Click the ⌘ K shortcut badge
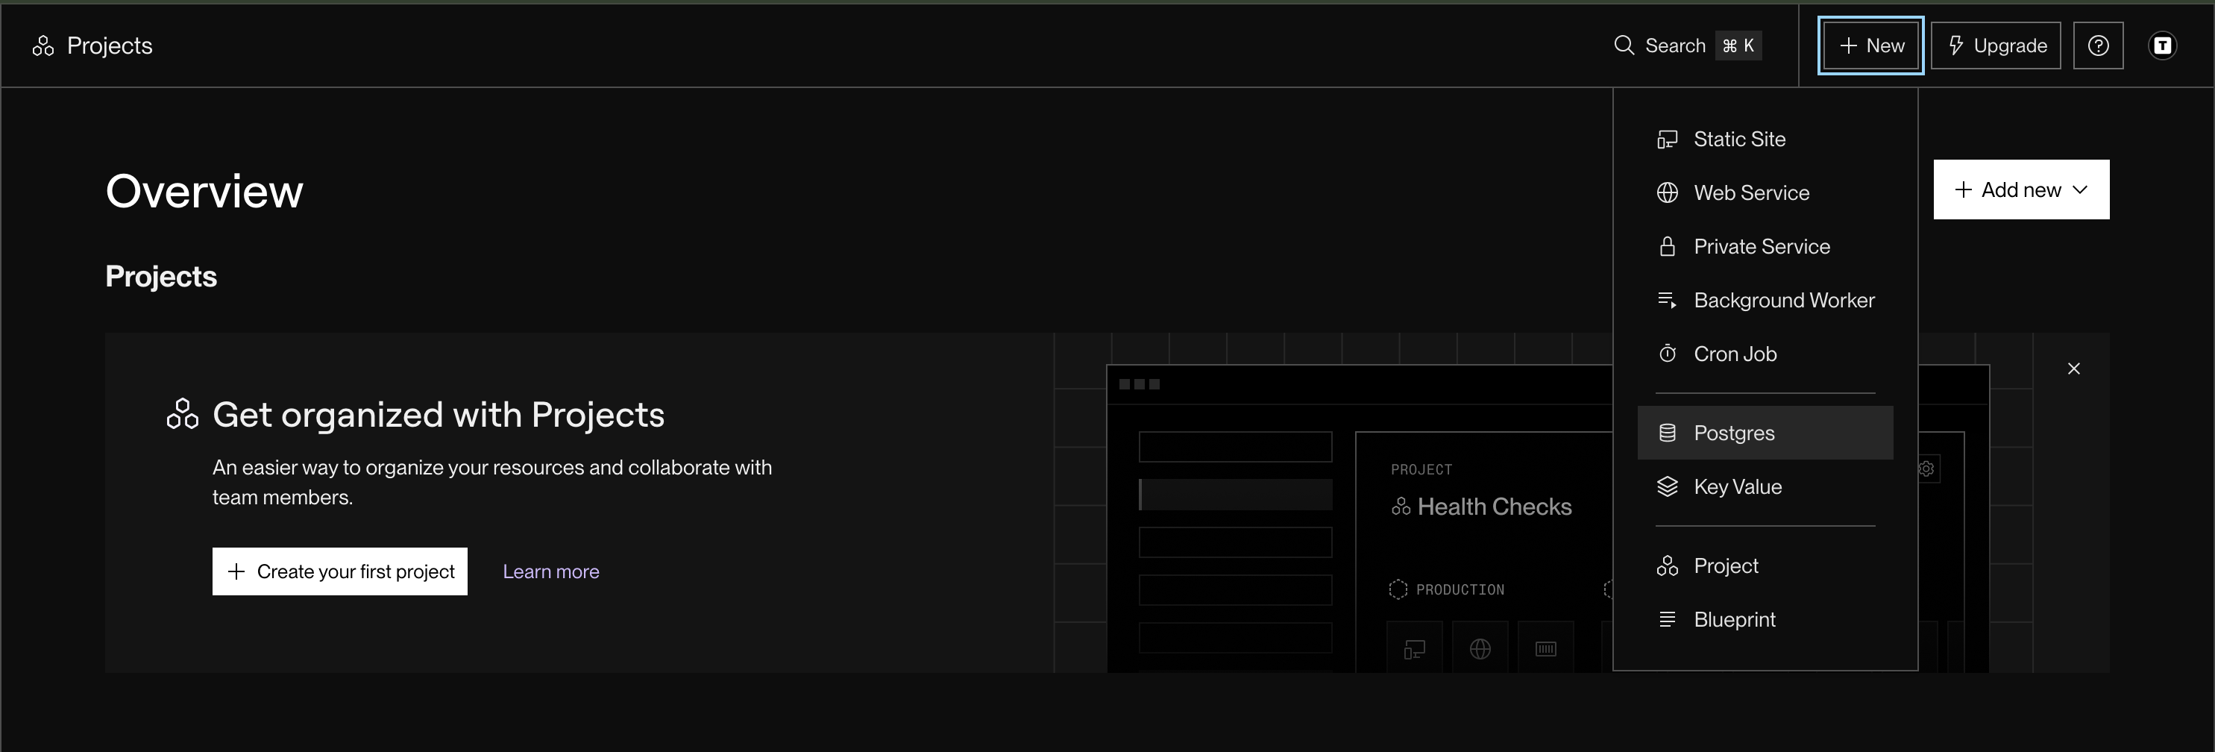2215x752 pixels. coord(1738,46)
